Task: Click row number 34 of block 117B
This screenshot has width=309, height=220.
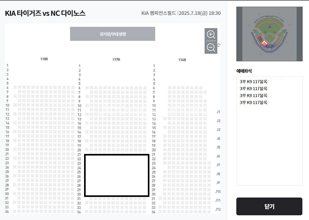Action: click(x=79, y=212)
